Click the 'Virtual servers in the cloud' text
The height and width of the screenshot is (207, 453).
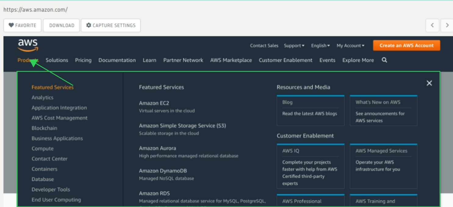coord(167,111)
